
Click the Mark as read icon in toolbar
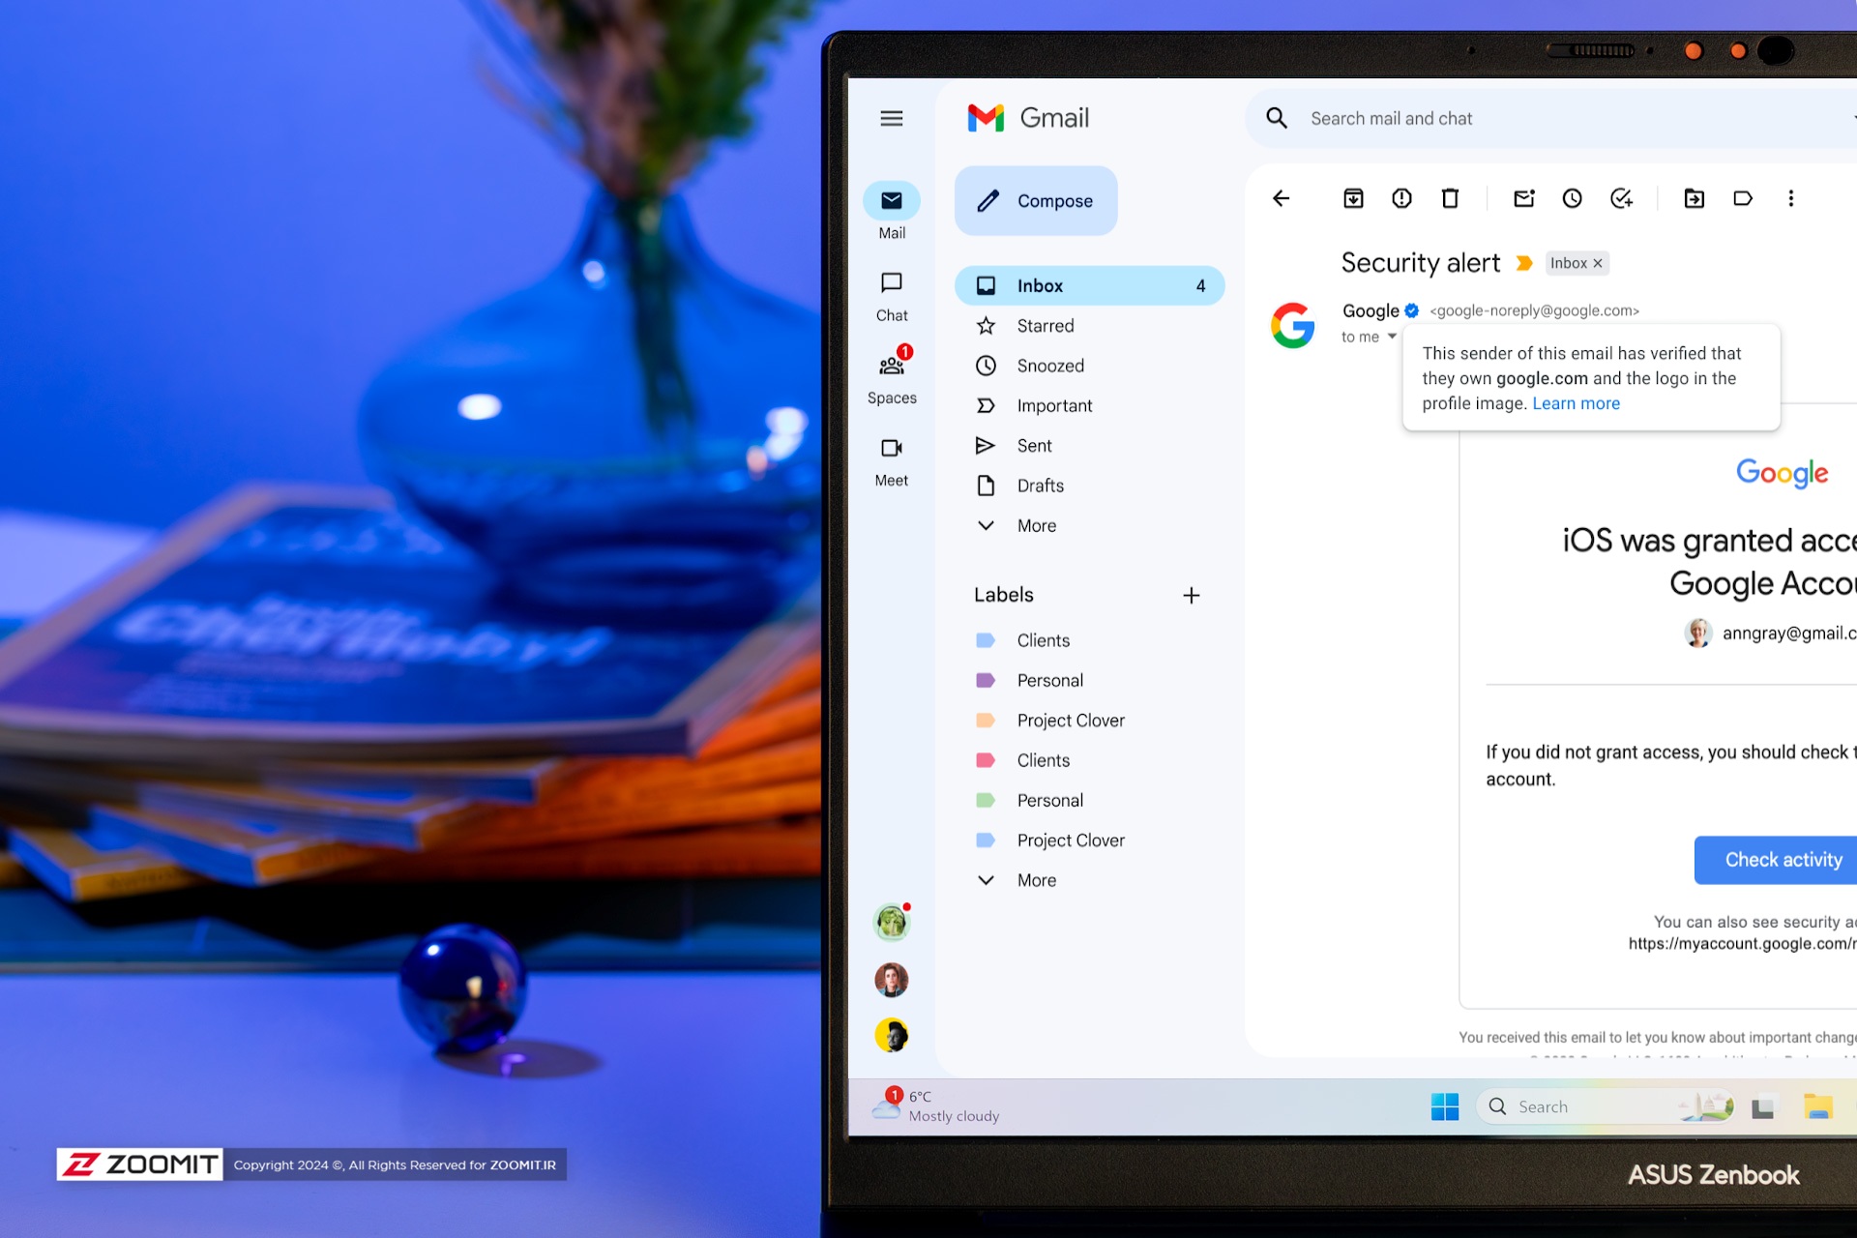[1521, 199]
